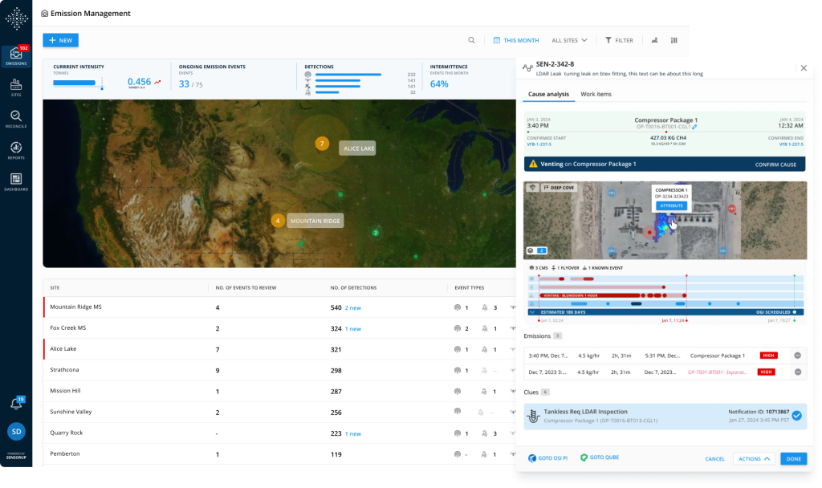Switch to the Work items tab

[596, 95]
